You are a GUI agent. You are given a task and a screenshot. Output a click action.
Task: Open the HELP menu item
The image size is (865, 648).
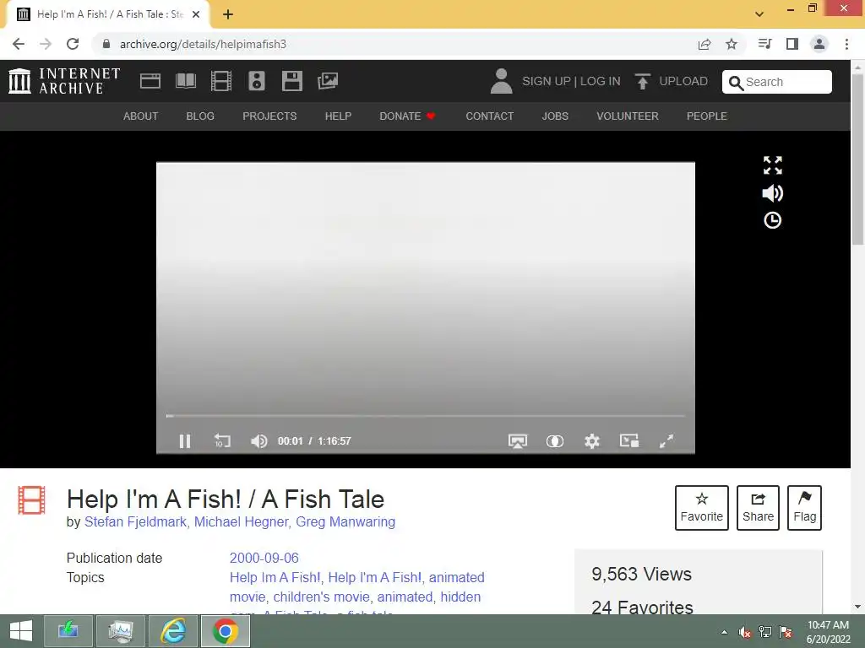point(338,116)
